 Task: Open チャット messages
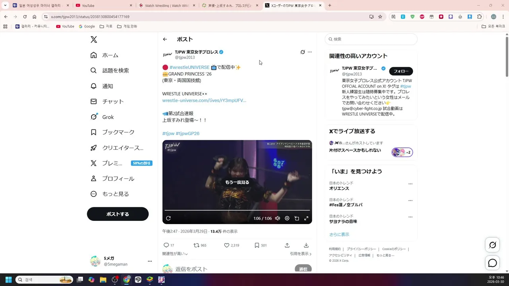(107, 102)
